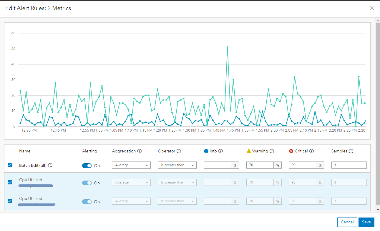380x231 pixels.
Task: Click the scroll down arrow on scrollbar
Action: (x=378, y=210)
